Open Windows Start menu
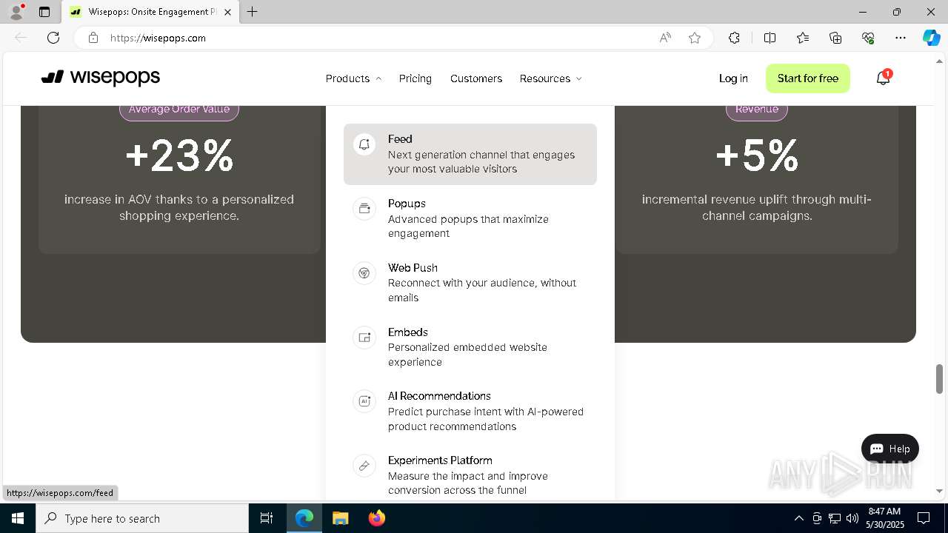The width and height of the screenshot is (948, 533). [18, 518]
